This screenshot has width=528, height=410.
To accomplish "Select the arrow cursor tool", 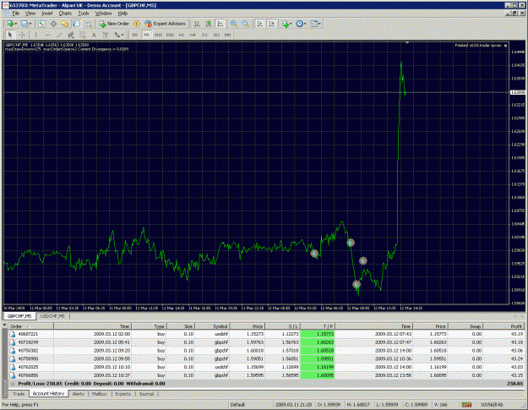I will (x=10, y=35).
